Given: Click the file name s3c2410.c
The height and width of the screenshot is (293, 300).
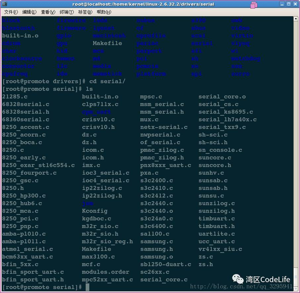Looking at the screenshot, I should (156, 188).
